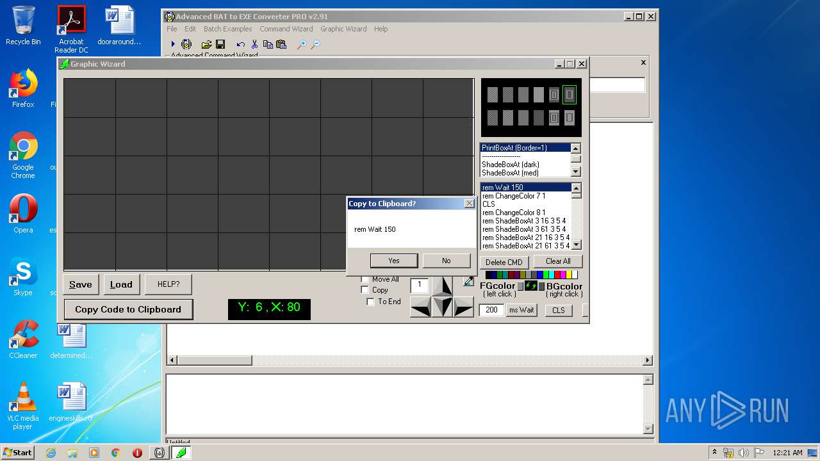Click the 200 milliseconds wait input field
Screen dimensions: 820x461
pyautogui.click(x=491, y=310)
